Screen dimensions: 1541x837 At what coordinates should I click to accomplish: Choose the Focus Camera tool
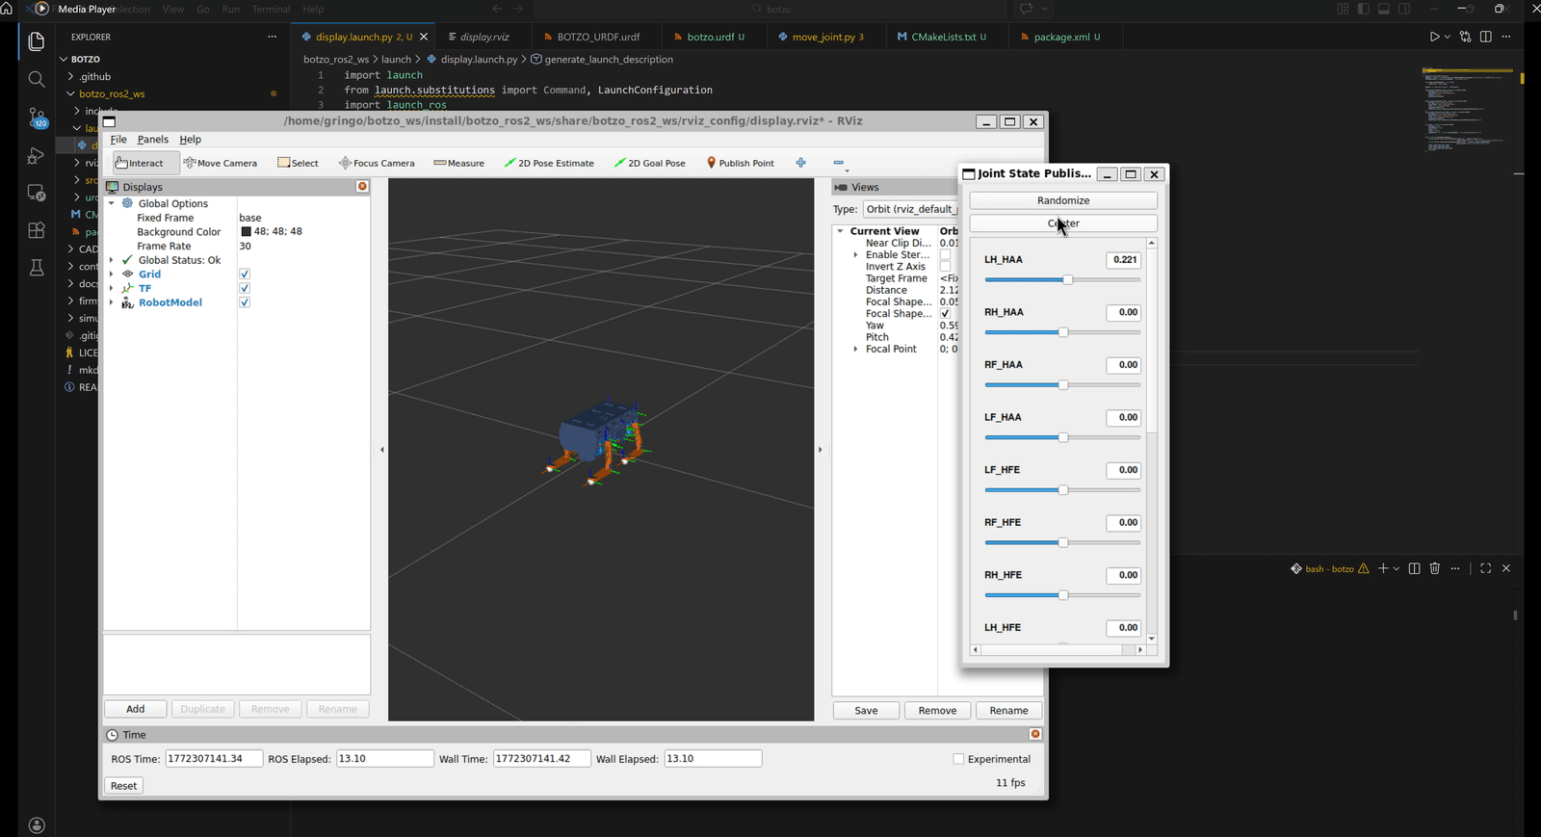click(x=377, y=163)
